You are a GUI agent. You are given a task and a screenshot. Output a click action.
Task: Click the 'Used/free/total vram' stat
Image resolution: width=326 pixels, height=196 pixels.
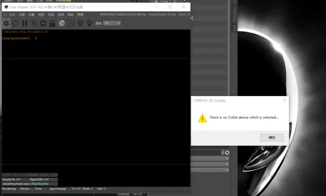[25, 184]
